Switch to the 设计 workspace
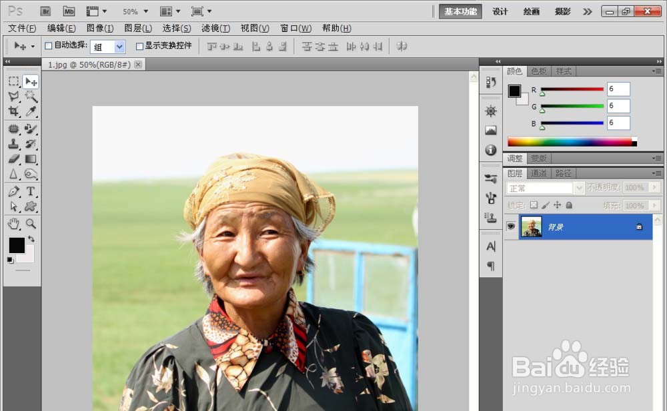This screenshot has width=667, height=411. click(500, 11)
